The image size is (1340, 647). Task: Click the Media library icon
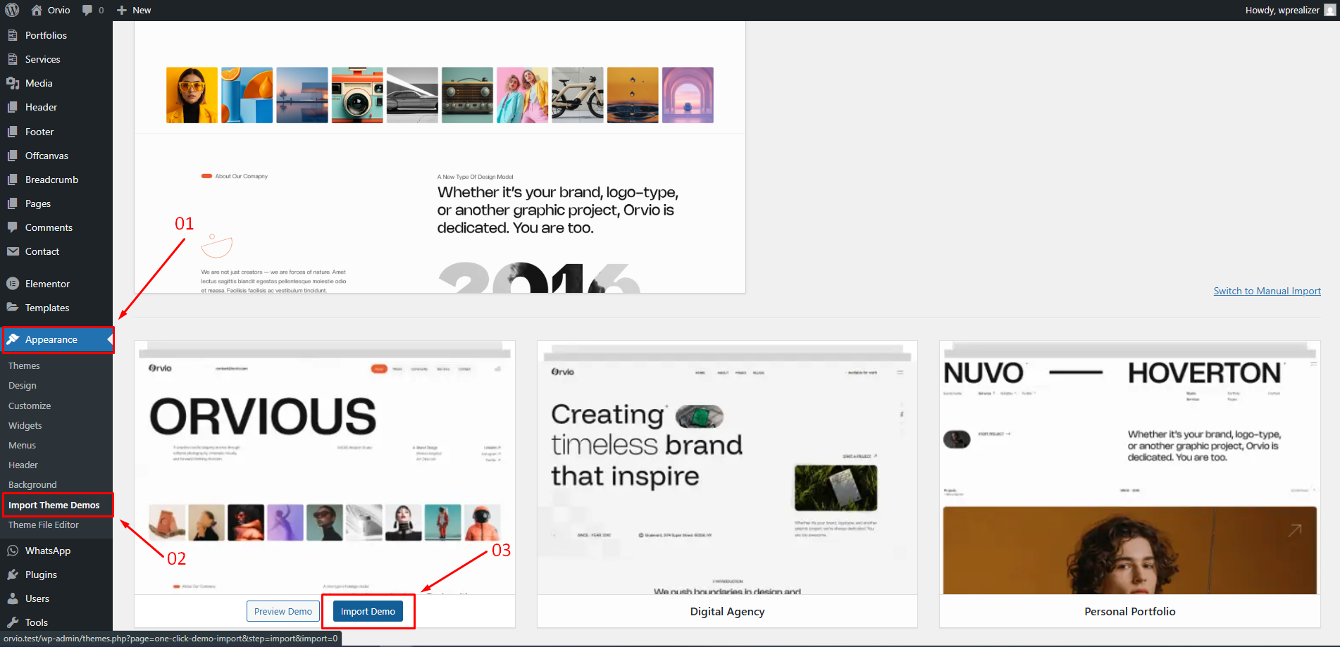click(x=13, y=83)
